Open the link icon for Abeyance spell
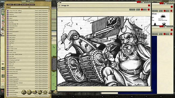The image size is (175, 98). tap(8, 14)
